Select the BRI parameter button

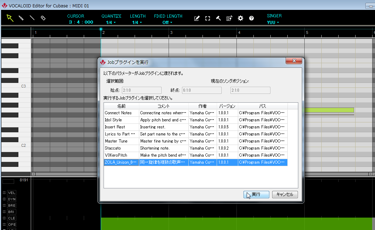11,212
